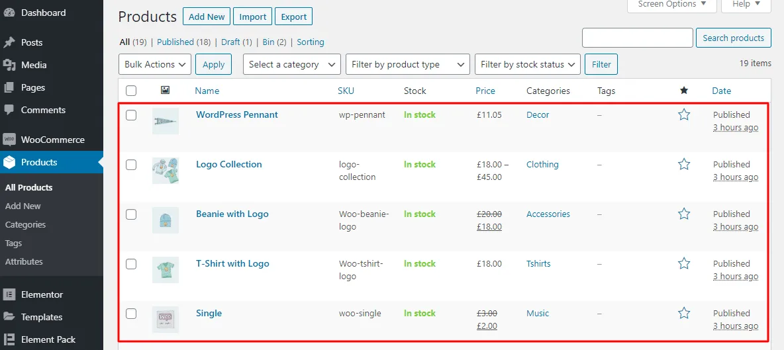Click Apply bulk action button
This screenshot has height=350, width=784.
[213, 64]
